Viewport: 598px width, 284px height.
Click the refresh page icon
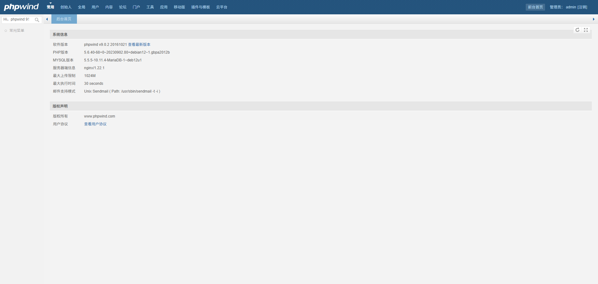point(577,30)
